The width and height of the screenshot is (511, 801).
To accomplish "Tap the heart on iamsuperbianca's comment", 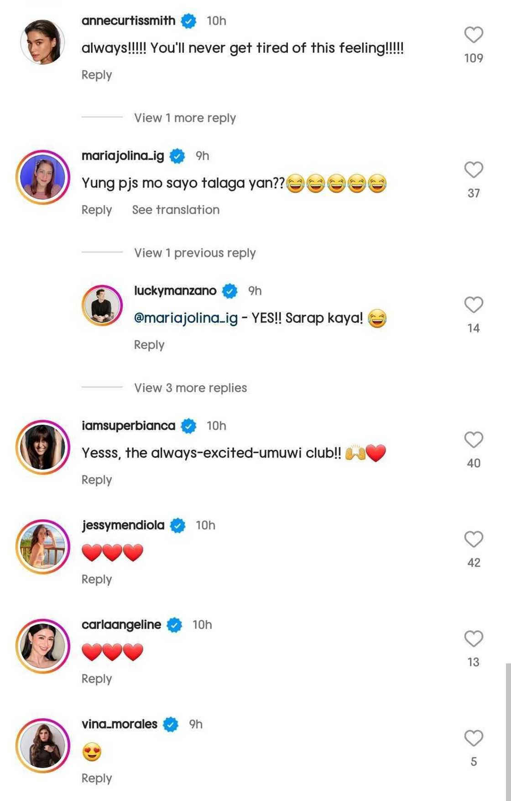I will click(x=474, y=440).
